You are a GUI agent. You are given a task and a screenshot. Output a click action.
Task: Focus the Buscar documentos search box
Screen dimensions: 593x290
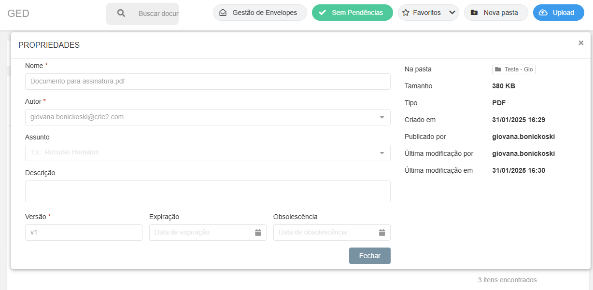pyautogui.click(x=158, y=14)
